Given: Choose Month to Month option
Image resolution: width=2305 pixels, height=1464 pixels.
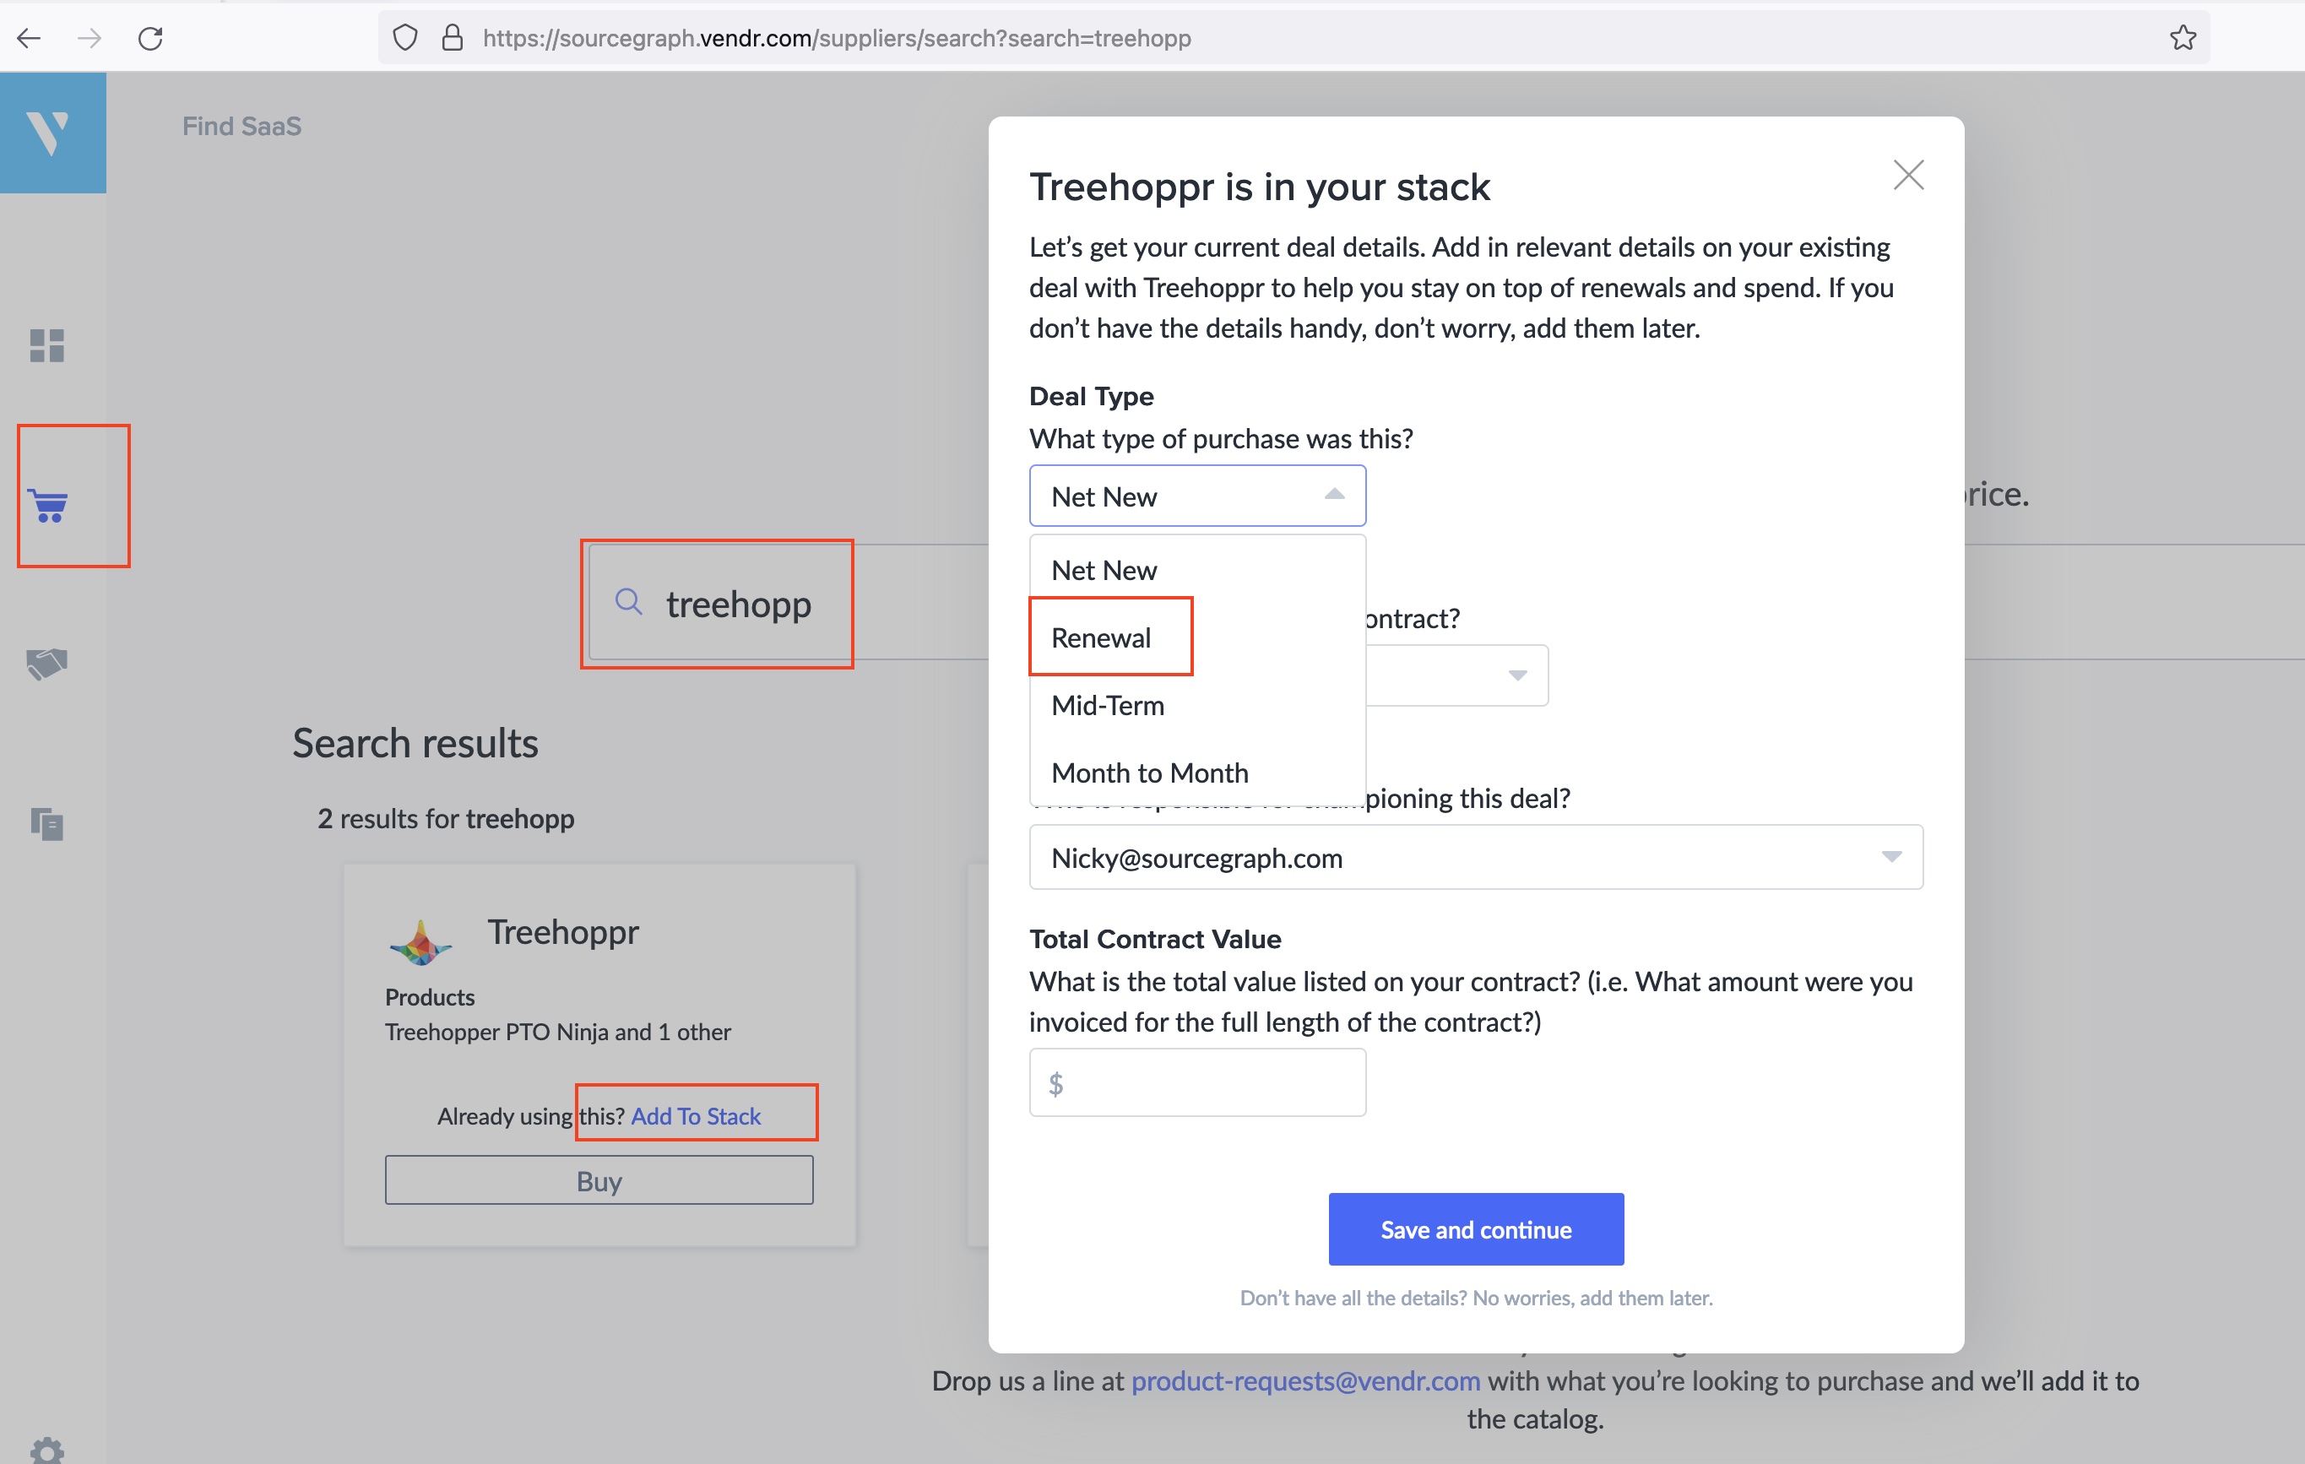Looking at the screenshot, I should pyautogui.click(x=1196, y=773).
